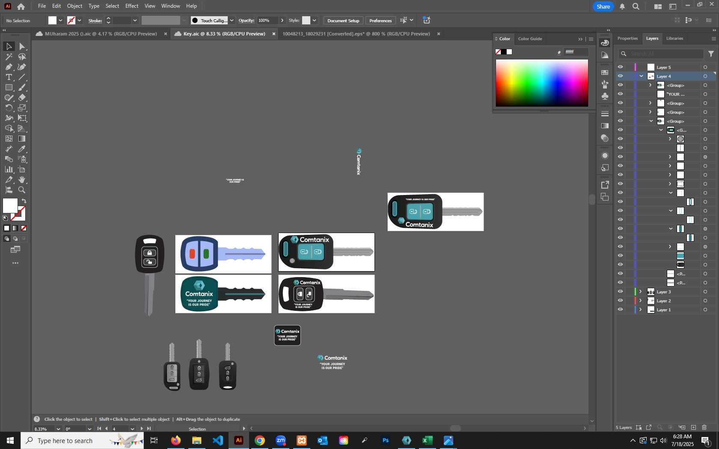Screen dimensions: 719x449
Task: Swap fill and stroke colors
Action: tap(24, 201)
